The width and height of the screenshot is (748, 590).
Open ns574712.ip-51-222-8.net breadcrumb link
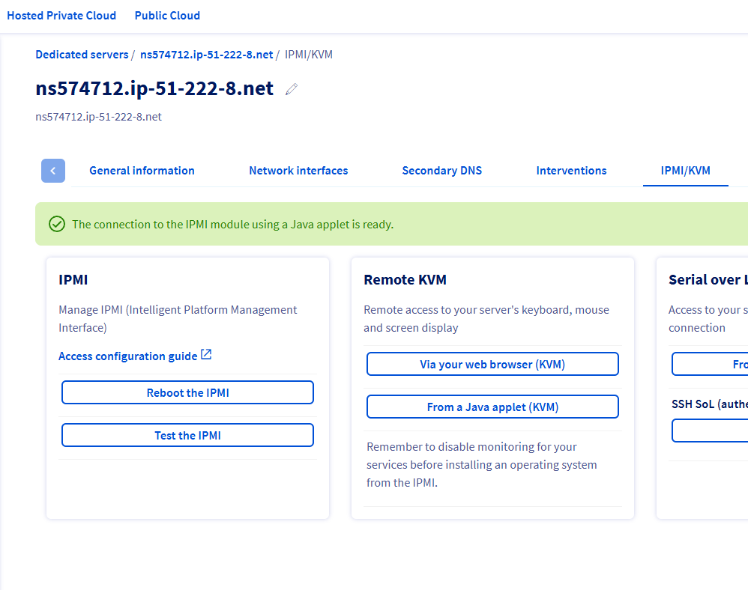pos(207,55)
